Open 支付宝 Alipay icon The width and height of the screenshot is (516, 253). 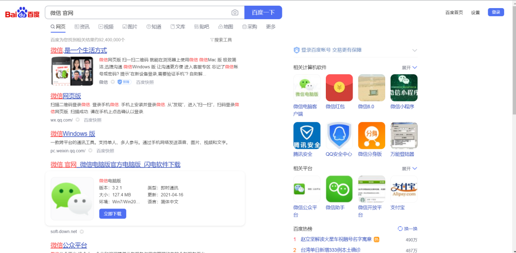coord(404,189)
